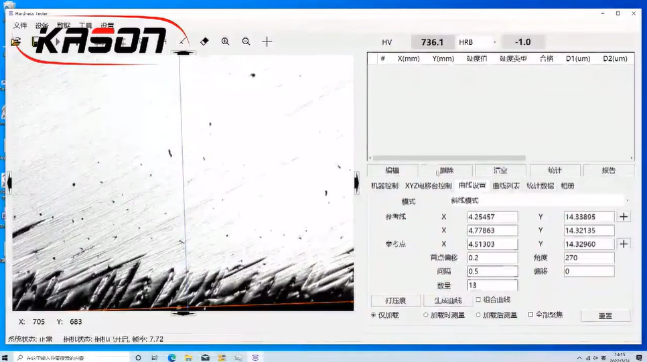Click the 编辑 button
Viewport: 647px width, 362px height.
(392, 170)
